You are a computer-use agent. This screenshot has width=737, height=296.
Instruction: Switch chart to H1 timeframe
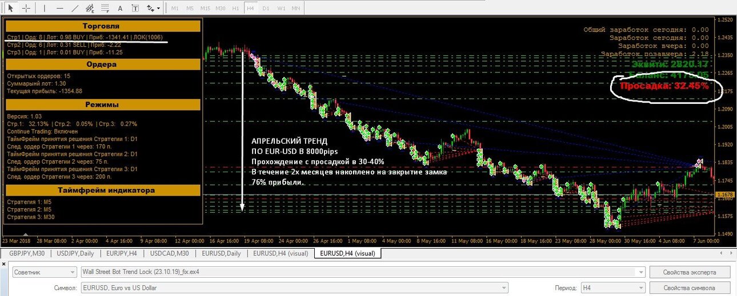(x=235, y=9)
